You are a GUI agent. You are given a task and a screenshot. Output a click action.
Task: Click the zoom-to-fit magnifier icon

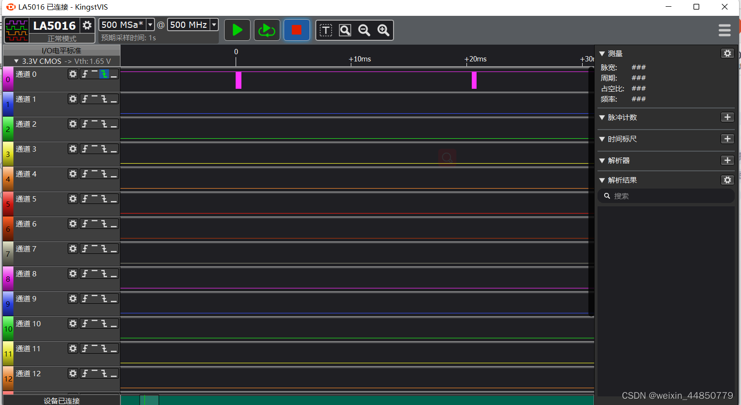click(x=345, y=30)
